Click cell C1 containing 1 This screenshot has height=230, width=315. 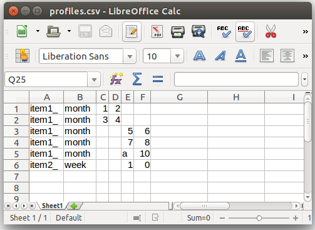103,109
